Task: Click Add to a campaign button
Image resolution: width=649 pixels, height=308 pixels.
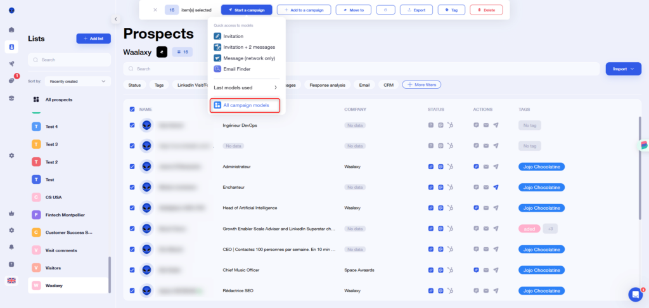Action: (x=304, y=10)
